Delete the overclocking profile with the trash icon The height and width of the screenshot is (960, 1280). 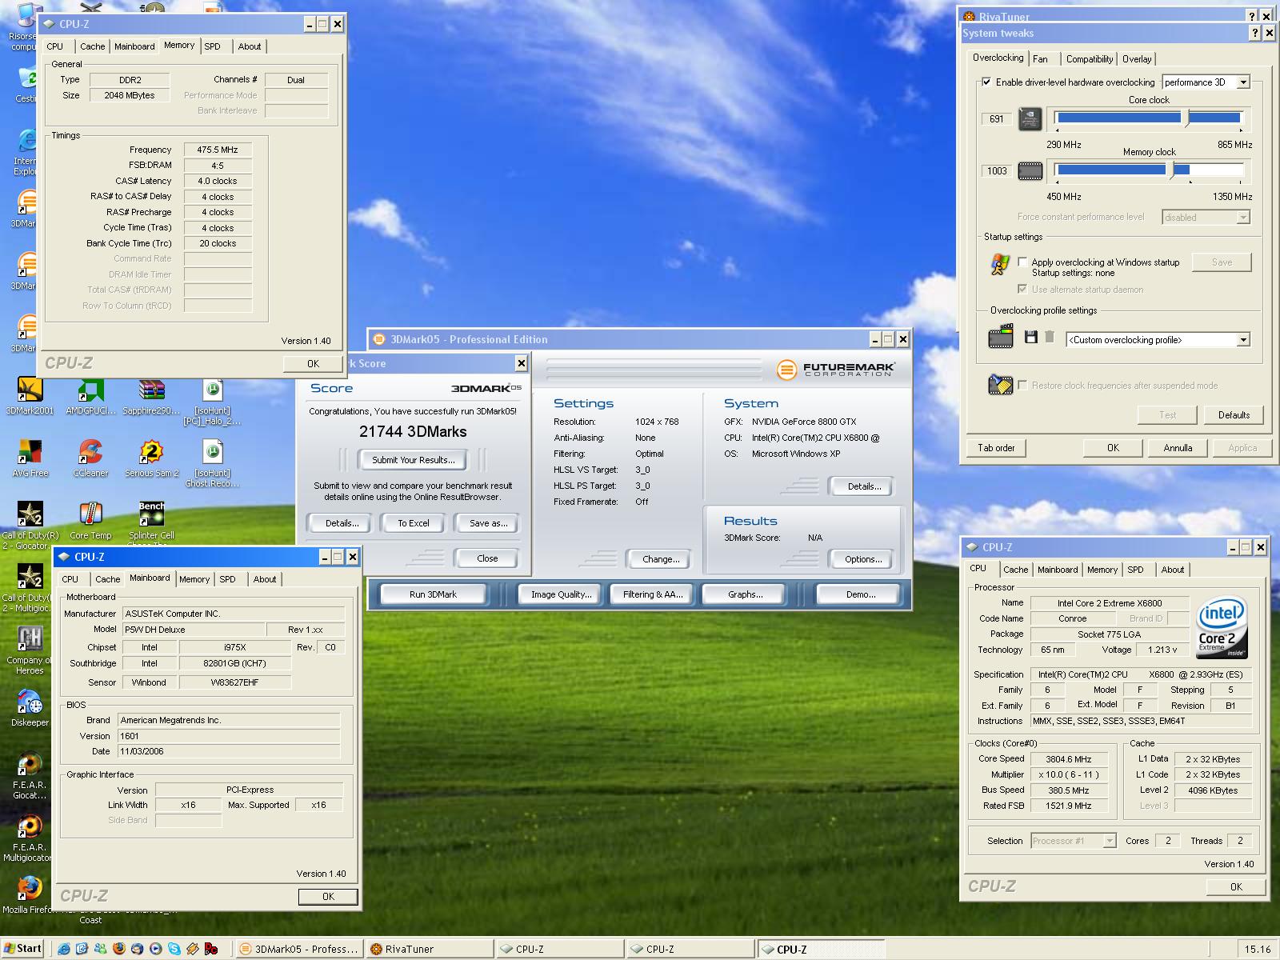[1050, 338]
